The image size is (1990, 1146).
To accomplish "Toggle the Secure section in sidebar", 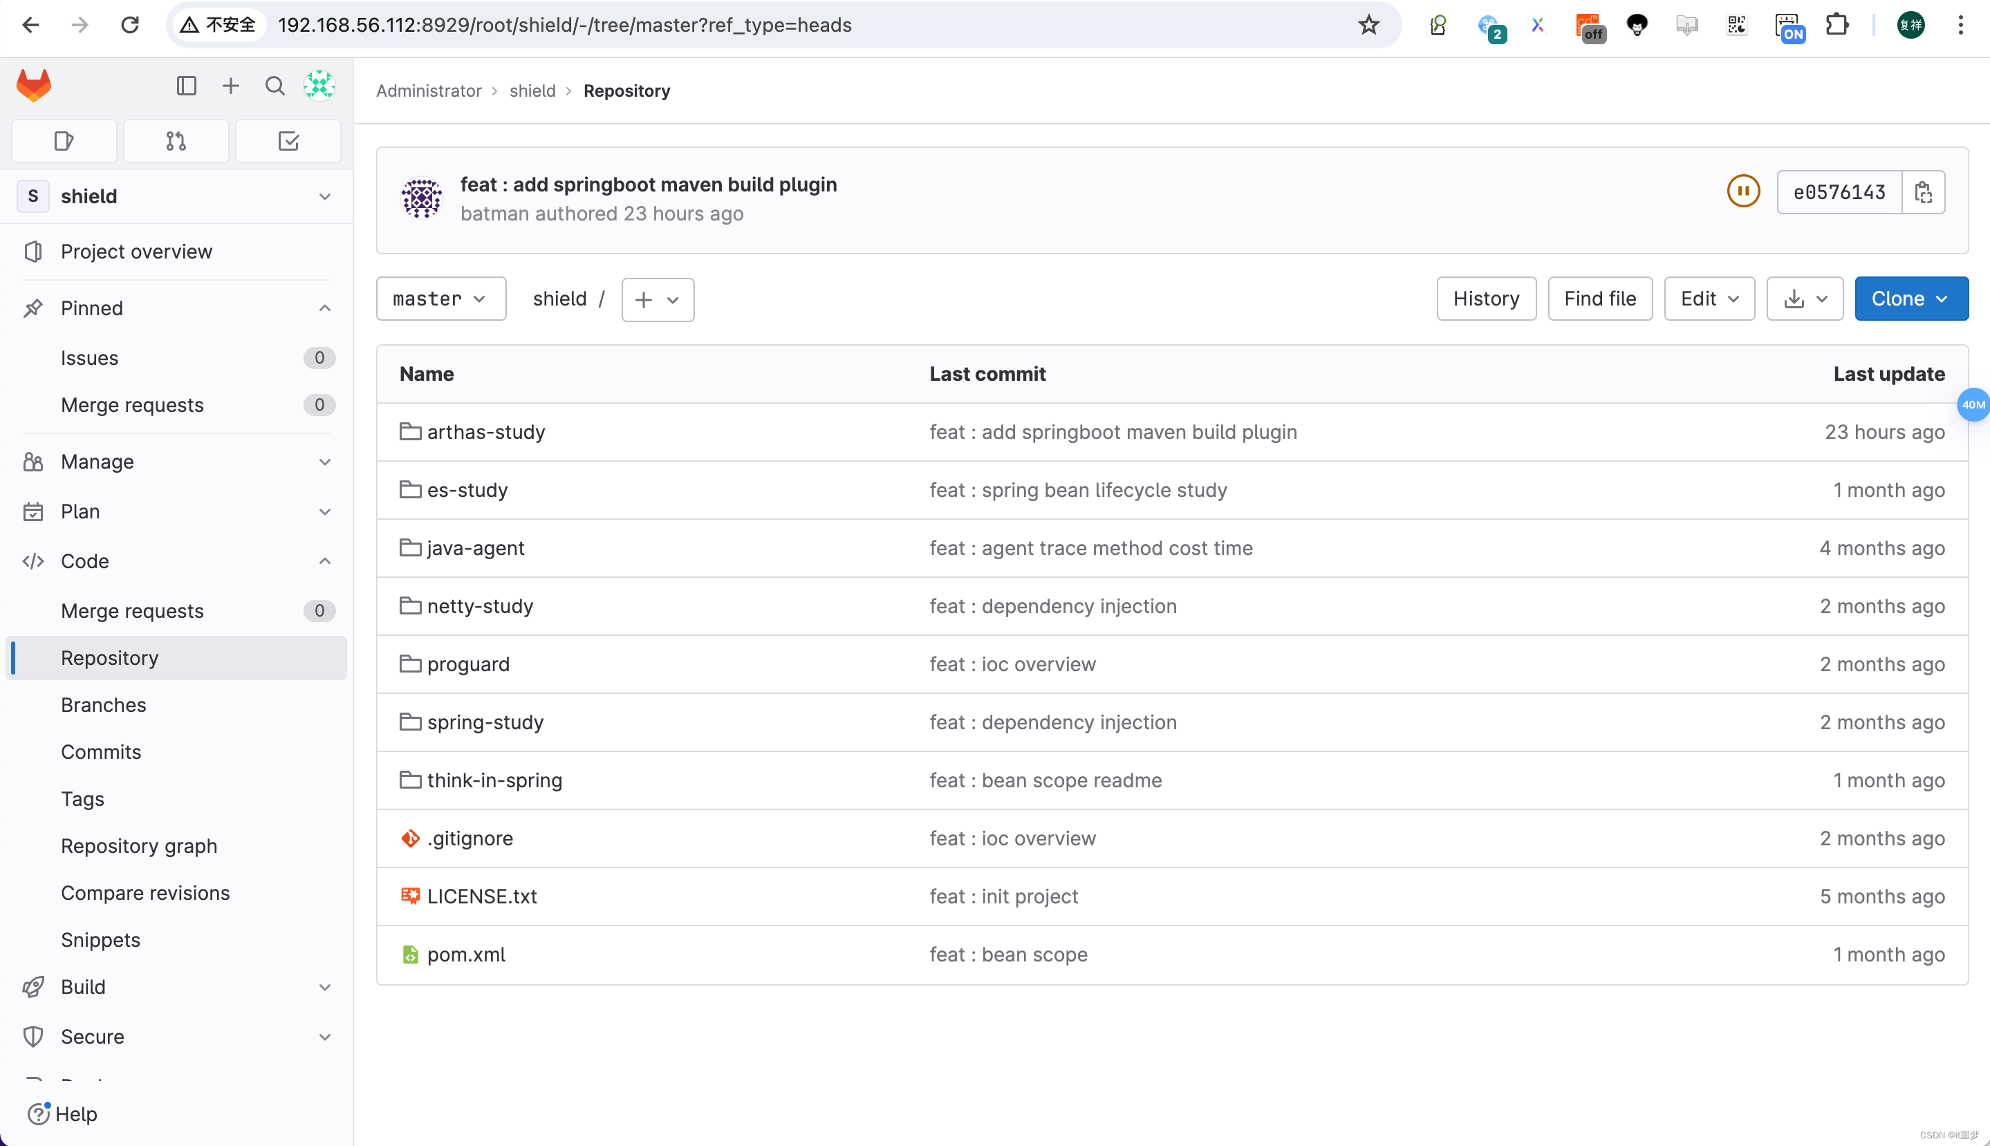I will tap(176, 1037).
